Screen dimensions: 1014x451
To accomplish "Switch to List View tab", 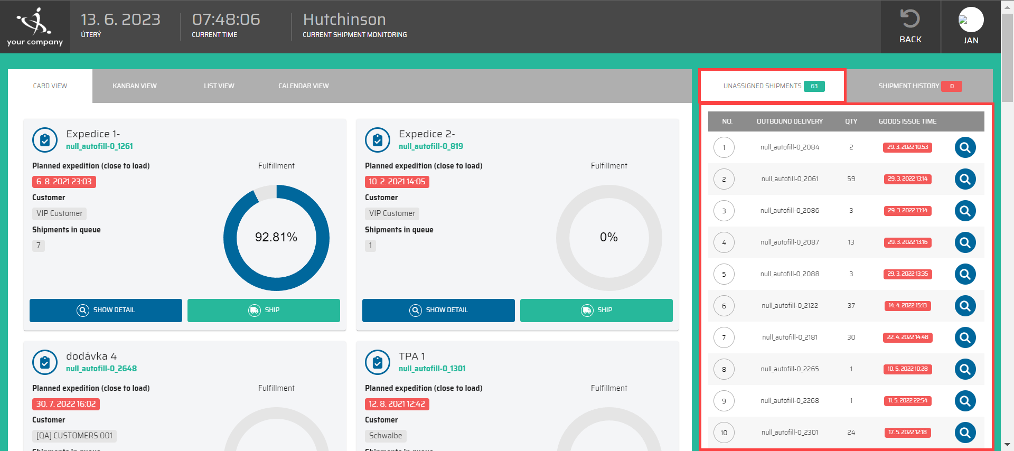I will click(x=219, y=86).
